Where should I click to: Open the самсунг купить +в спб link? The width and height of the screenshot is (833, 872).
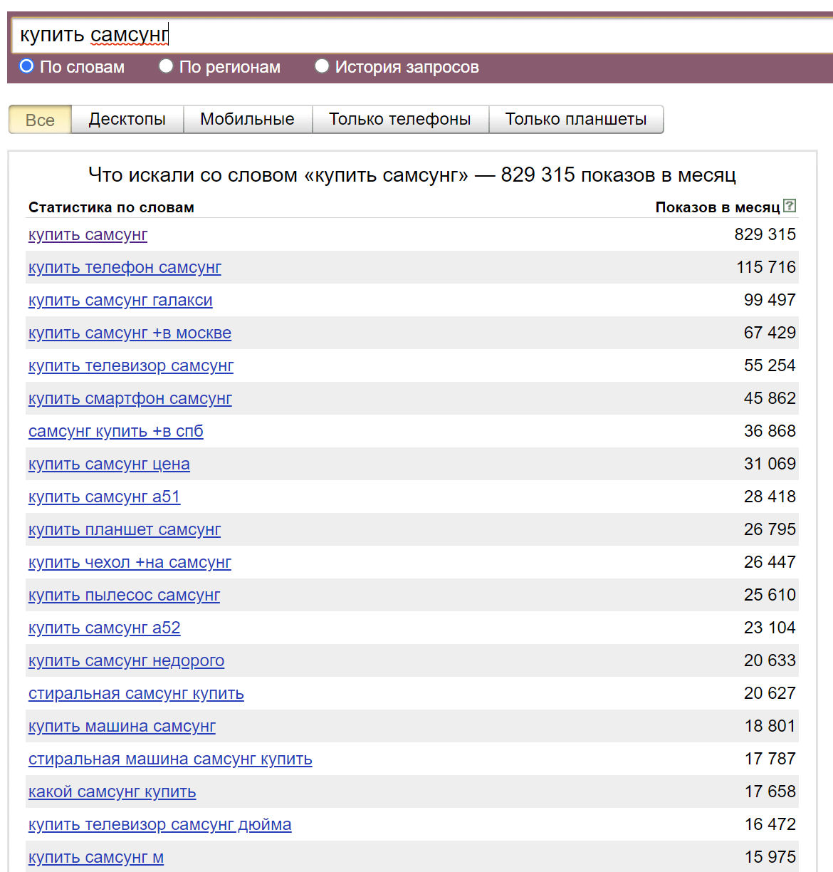(x=116, y=431)
